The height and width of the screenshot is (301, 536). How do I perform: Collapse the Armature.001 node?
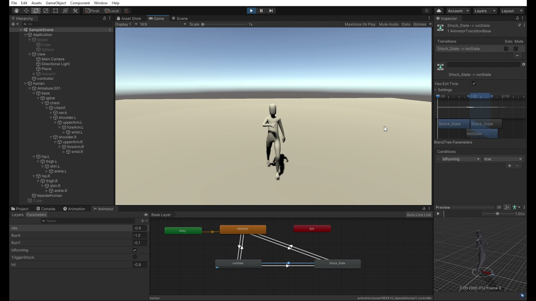tap(29, 88)
